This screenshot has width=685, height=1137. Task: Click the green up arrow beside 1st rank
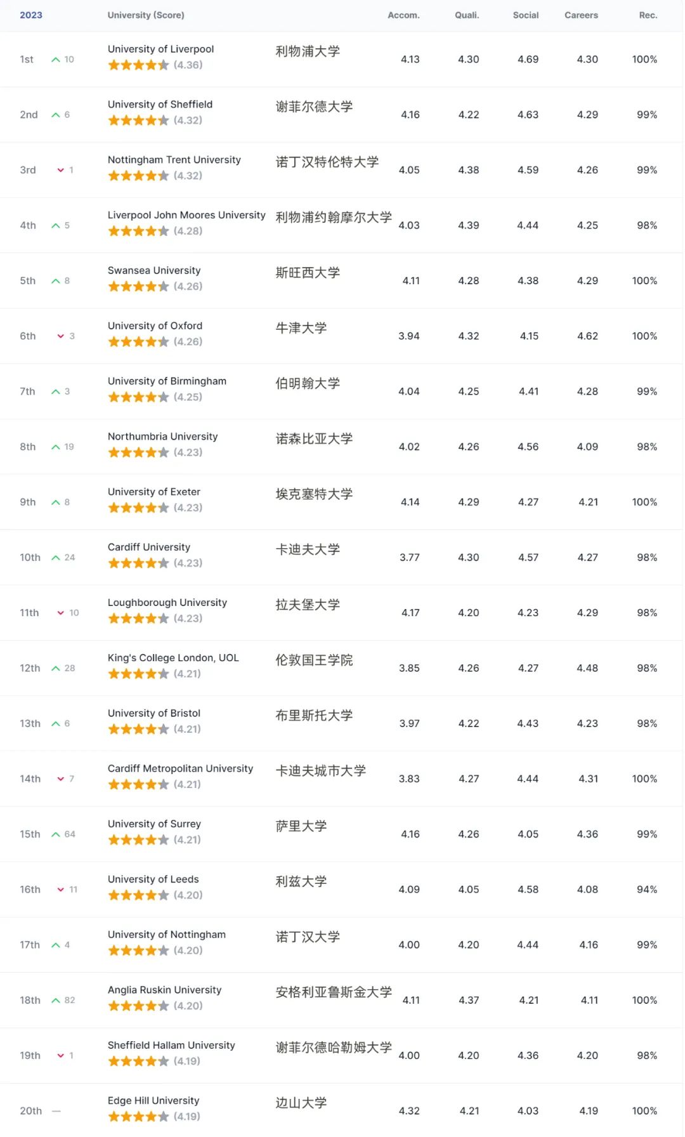56,60
